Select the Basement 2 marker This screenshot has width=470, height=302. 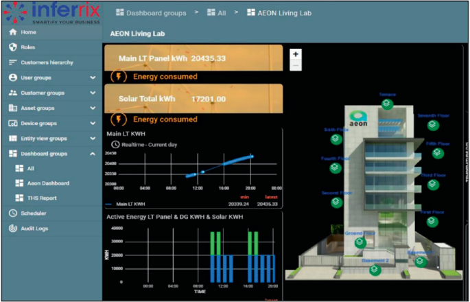(x=375, y=270)
